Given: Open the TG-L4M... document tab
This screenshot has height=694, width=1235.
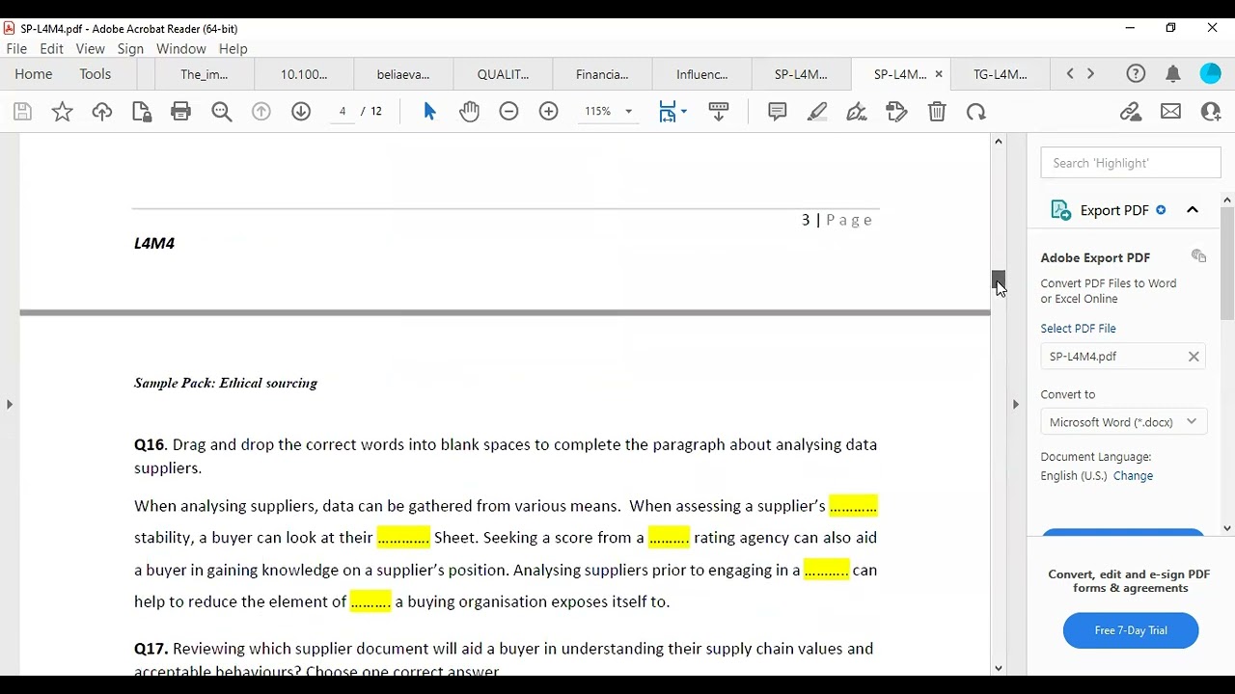Looking at the screenshot, I should coord(1000,74).
